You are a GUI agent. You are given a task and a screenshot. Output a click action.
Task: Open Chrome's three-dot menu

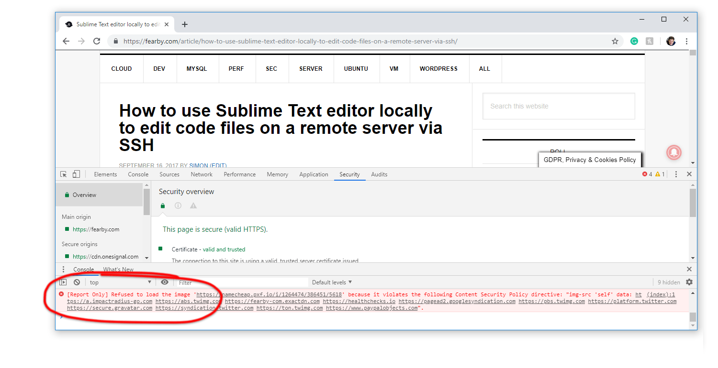click(686, 41)
